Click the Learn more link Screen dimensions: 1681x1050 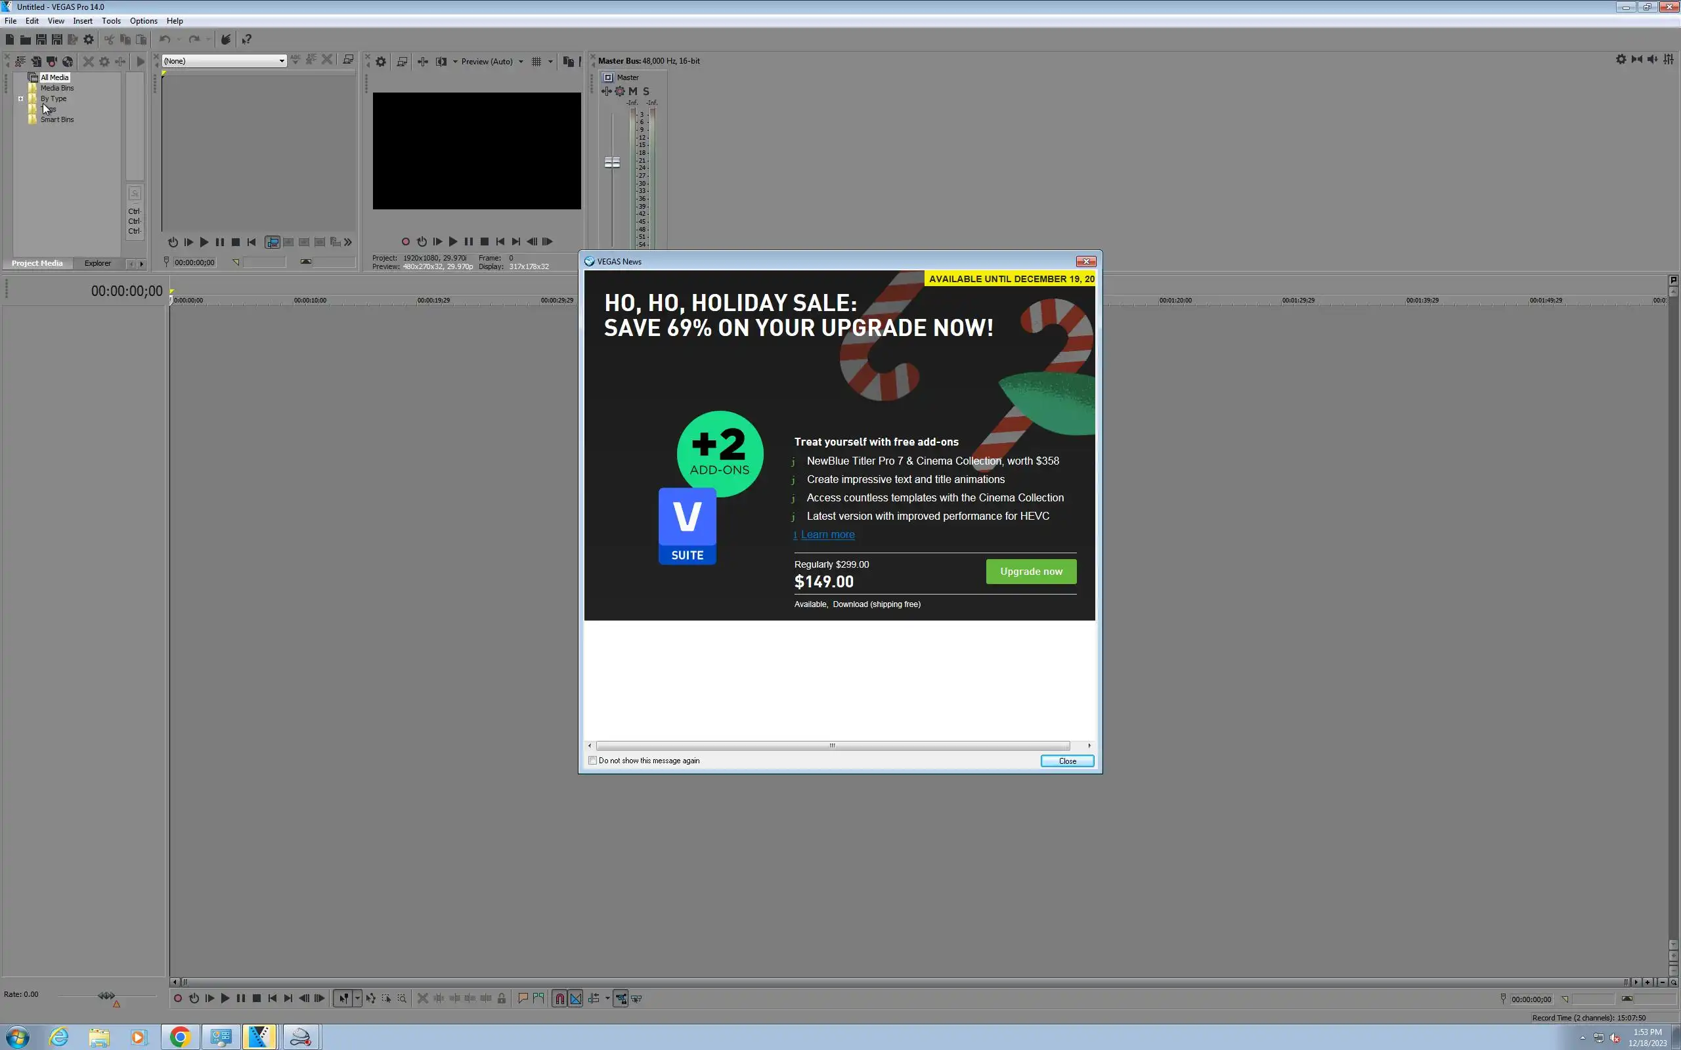(x=827, y=535)
